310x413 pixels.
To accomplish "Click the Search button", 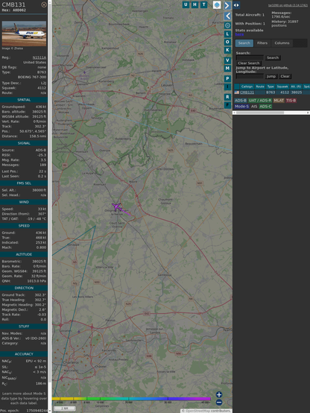I will click(x=273, y=57).
